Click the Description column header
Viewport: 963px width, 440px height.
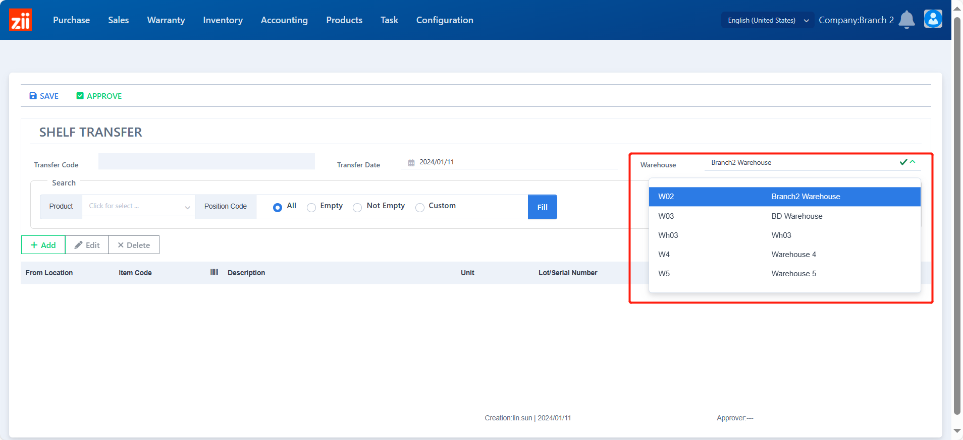(246, 273)
